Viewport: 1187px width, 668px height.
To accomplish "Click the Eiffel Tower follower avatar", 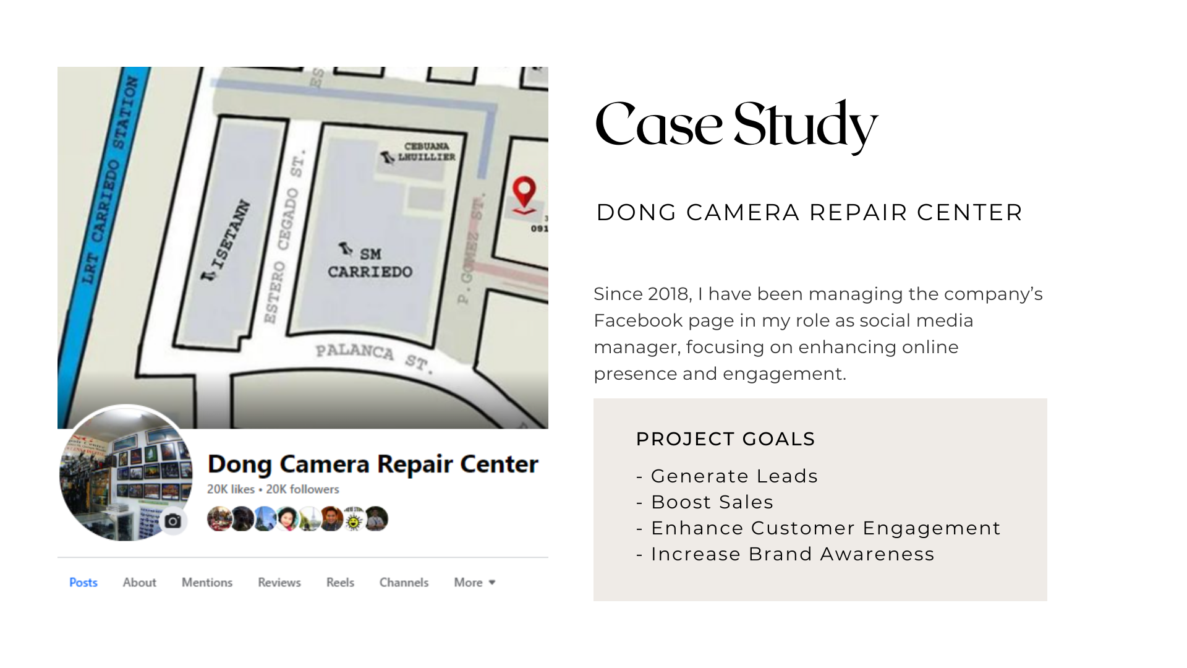I will point(310,519).
